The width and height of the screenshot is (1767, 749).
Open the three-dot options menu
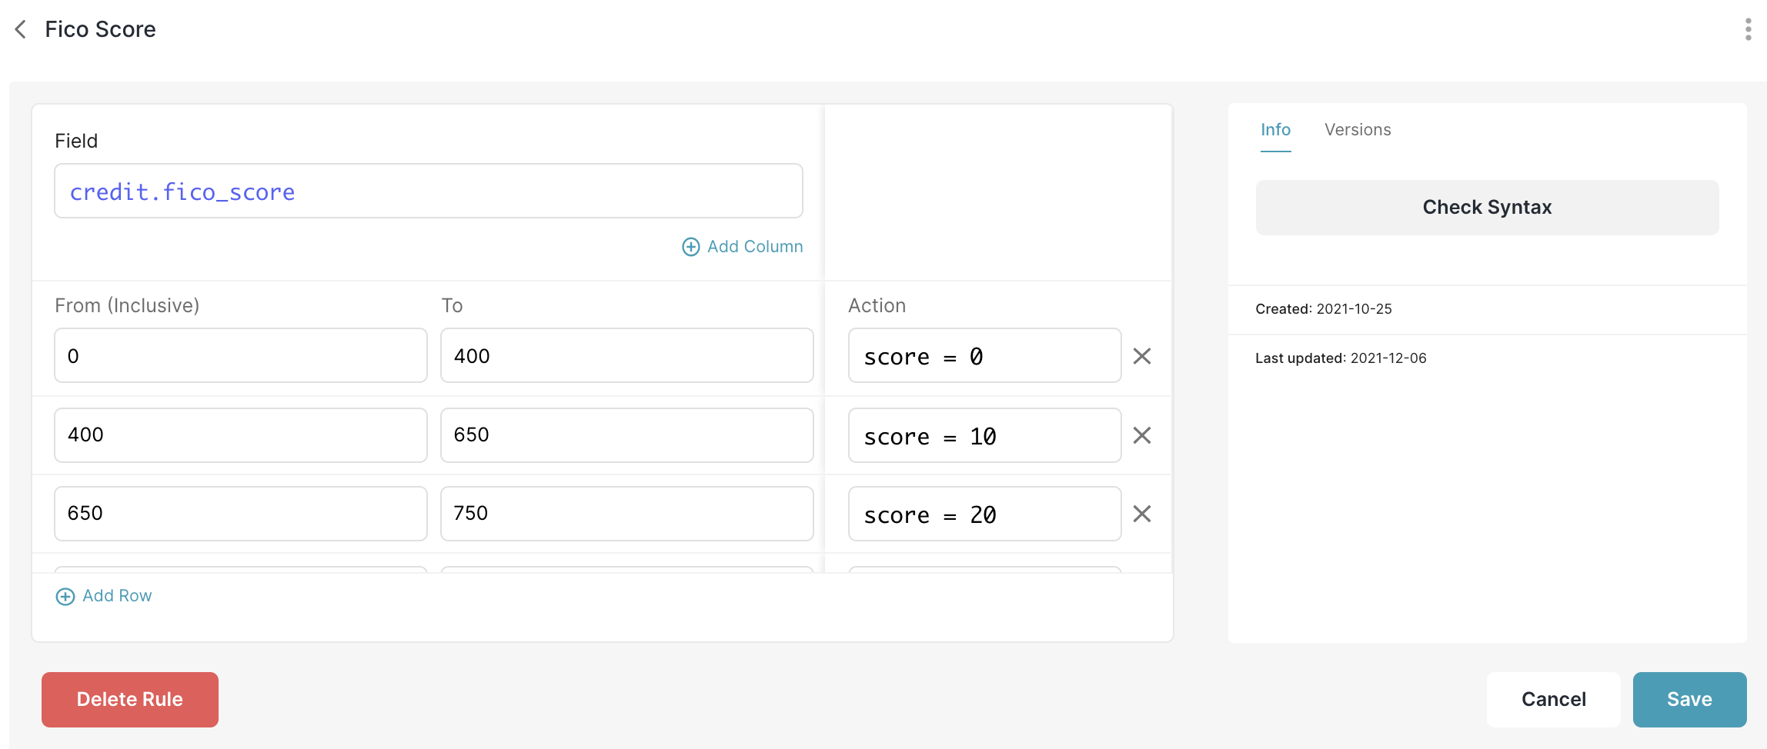(x=1748, y=29)
